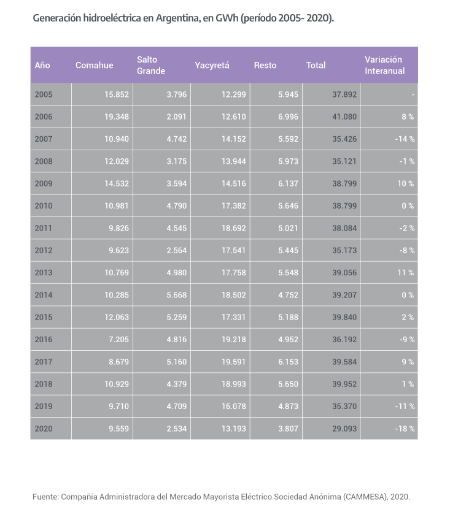This screenshot has height=509, width=450.
Task: Click the Yacyretá column header
Action: click(x=212, y=66)
